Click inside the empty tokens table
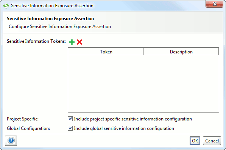 [143, 84]
